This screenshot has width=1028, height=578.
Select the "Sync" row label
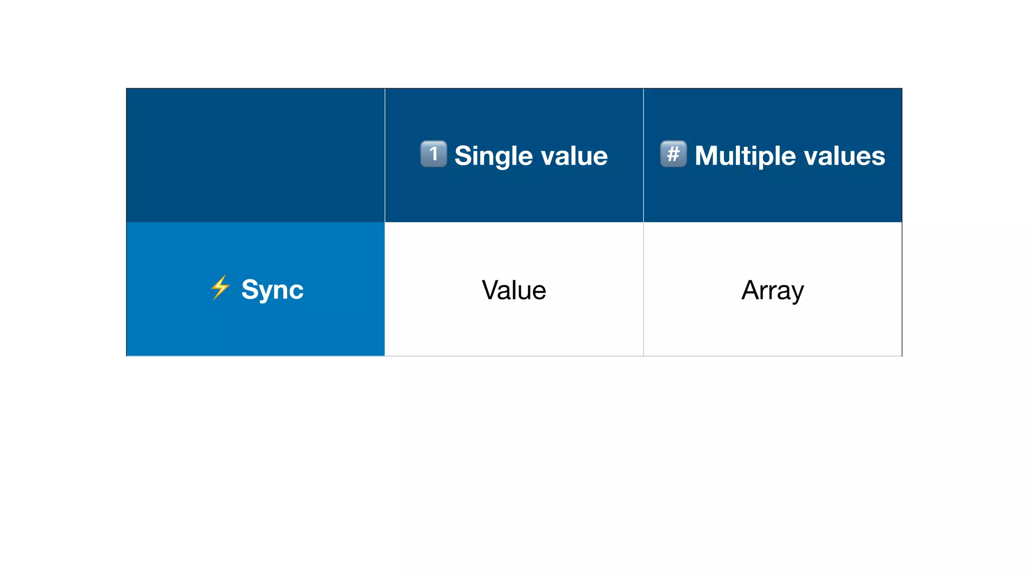(273, 290)
